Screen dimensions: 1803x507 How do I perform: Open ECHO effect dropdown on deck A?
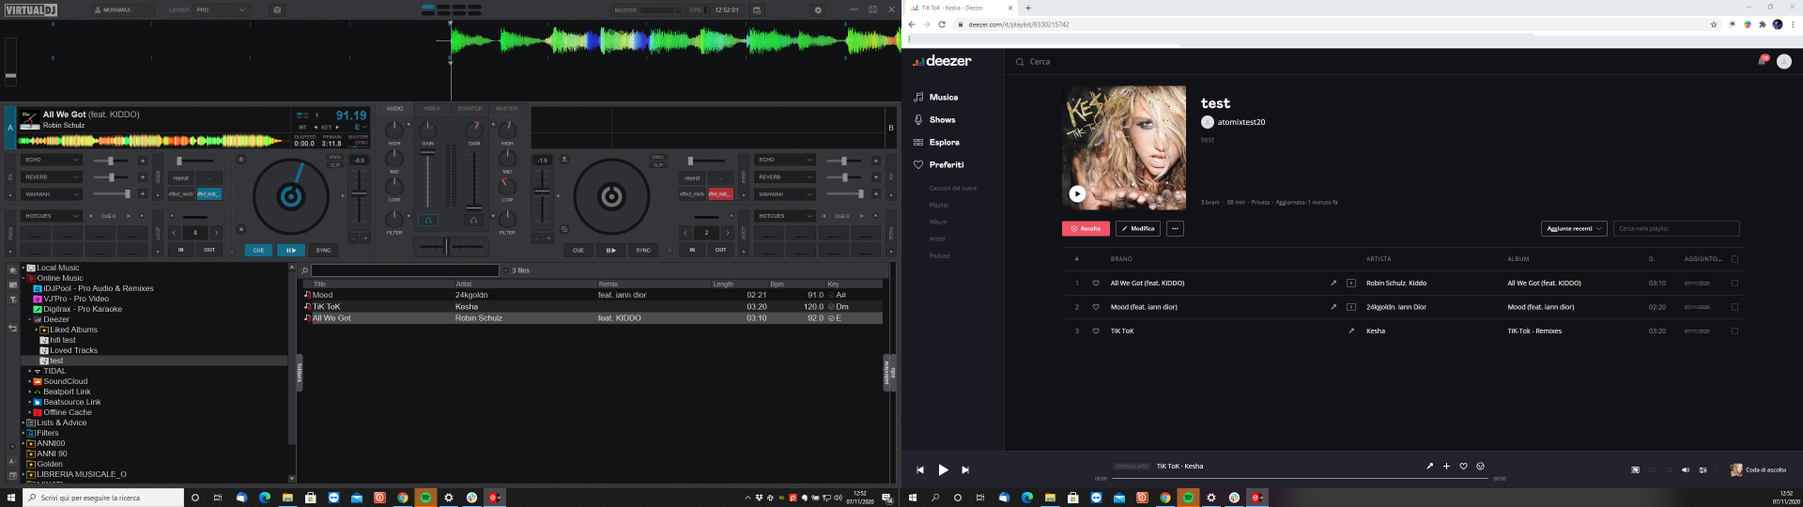click(x=52, y=160)
